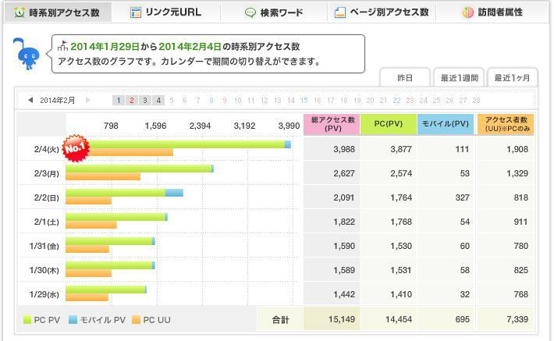Click the clock icon on 時系列アクセス数
554x341 pixels.
point(19,12)
